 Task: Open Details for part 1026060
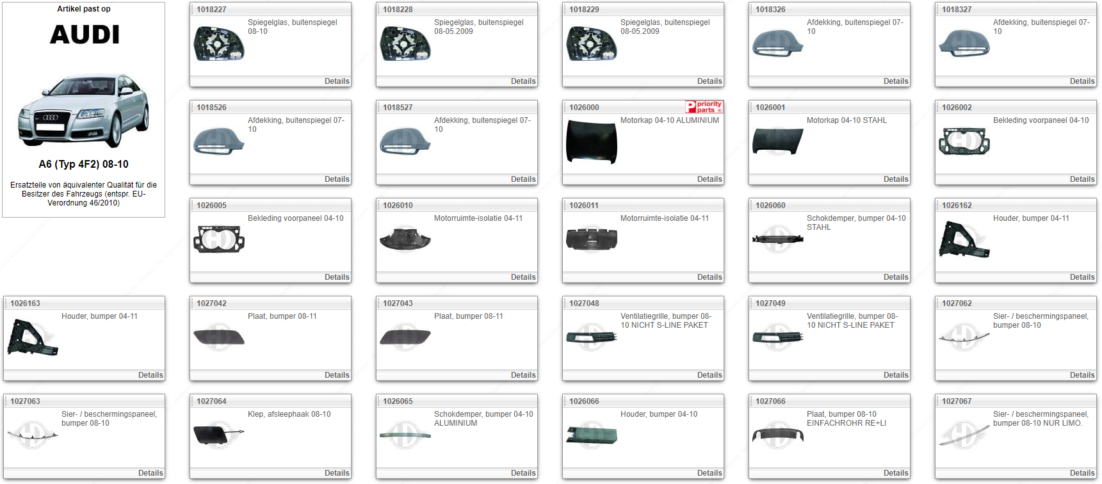click(896, 277)
